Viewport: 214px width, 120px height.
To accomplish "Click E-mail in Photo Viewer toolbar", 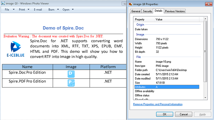I will click(x=38, y=10).
